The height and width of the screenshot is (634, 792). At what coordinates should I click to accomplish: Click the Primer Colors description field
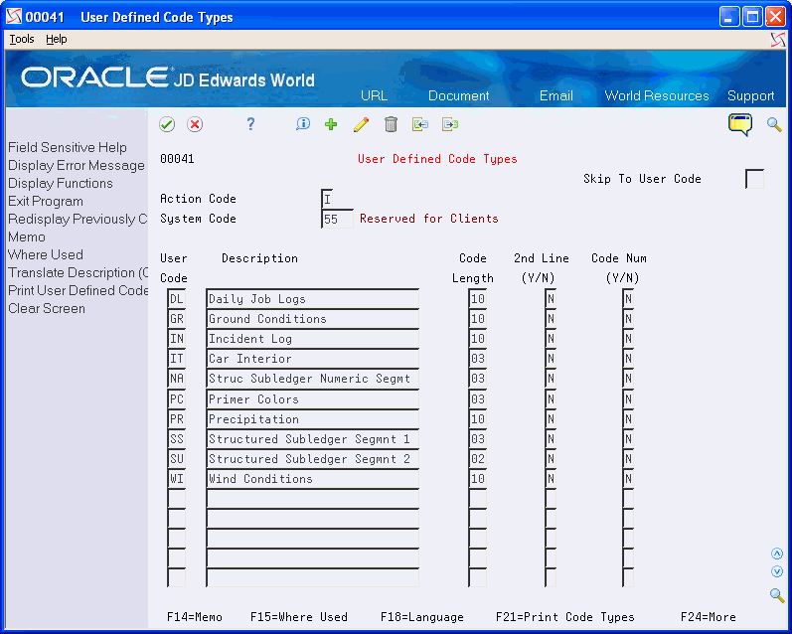click(313, 399)
